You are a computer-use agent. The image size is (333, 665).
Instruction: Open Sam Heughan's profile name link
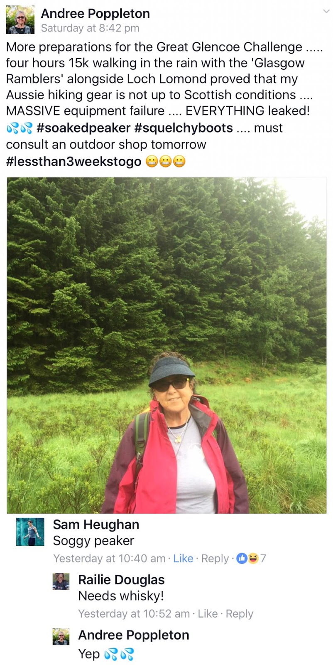96,525
